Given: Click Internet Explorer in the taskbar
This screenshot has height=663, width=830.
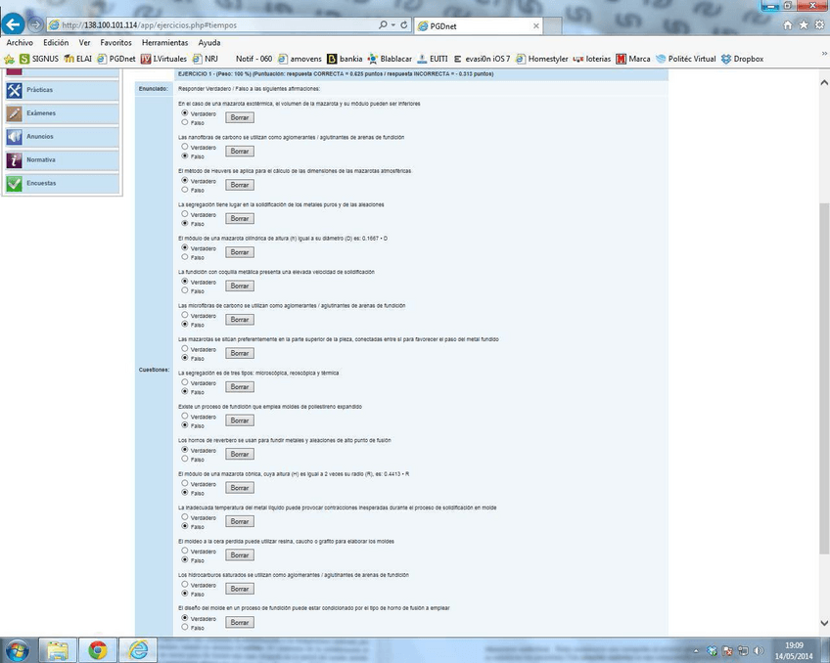Looking at the screenshot, I should click(138, 649).
